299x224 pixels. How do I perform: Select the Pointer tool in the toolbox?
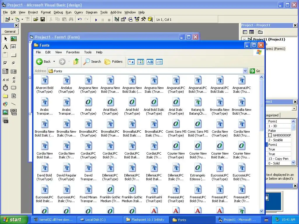click(x=6, y=39)
